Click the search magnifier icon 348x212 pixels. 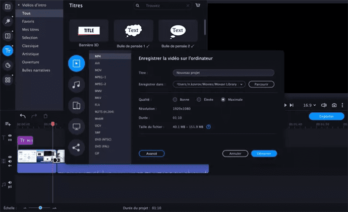coord(138,6)
